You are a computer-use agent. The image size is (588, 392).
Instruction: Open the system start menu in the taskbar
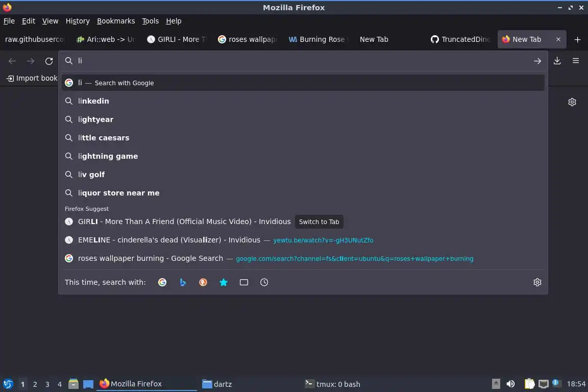pos(8,384)
